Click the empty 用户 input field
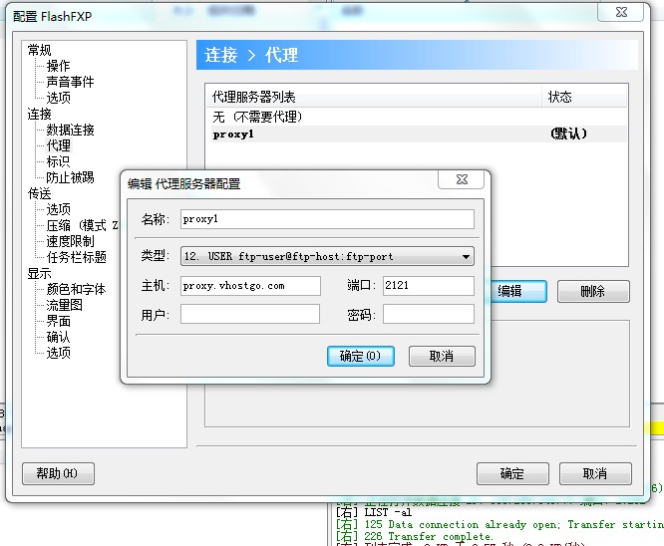The width and height of the screenshot is (664, 546). [x=250, y=314]
